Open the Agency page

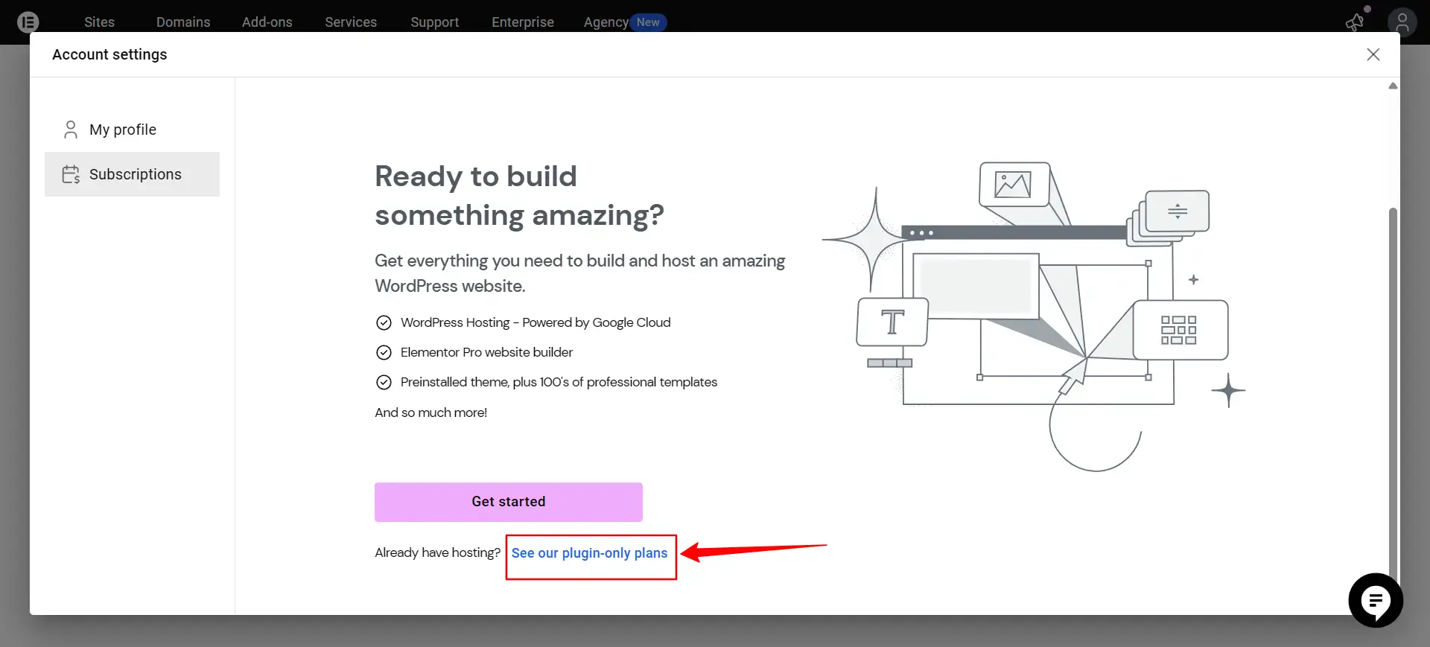point(606,22)
